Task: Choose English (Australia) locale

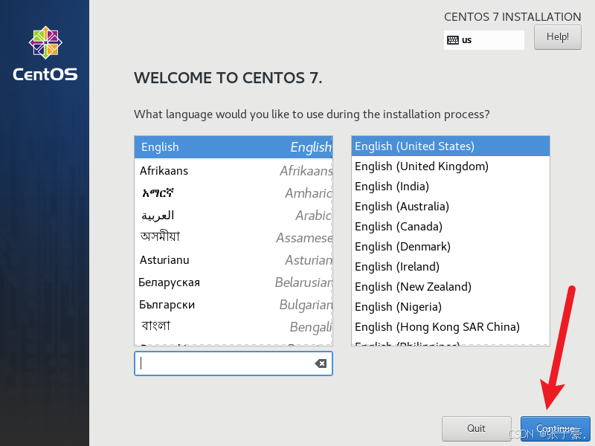Action: [451, 207]
